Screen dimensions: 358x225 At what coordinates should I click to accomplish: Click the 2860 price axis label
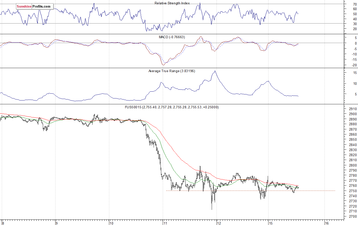[x=353, y=135]
